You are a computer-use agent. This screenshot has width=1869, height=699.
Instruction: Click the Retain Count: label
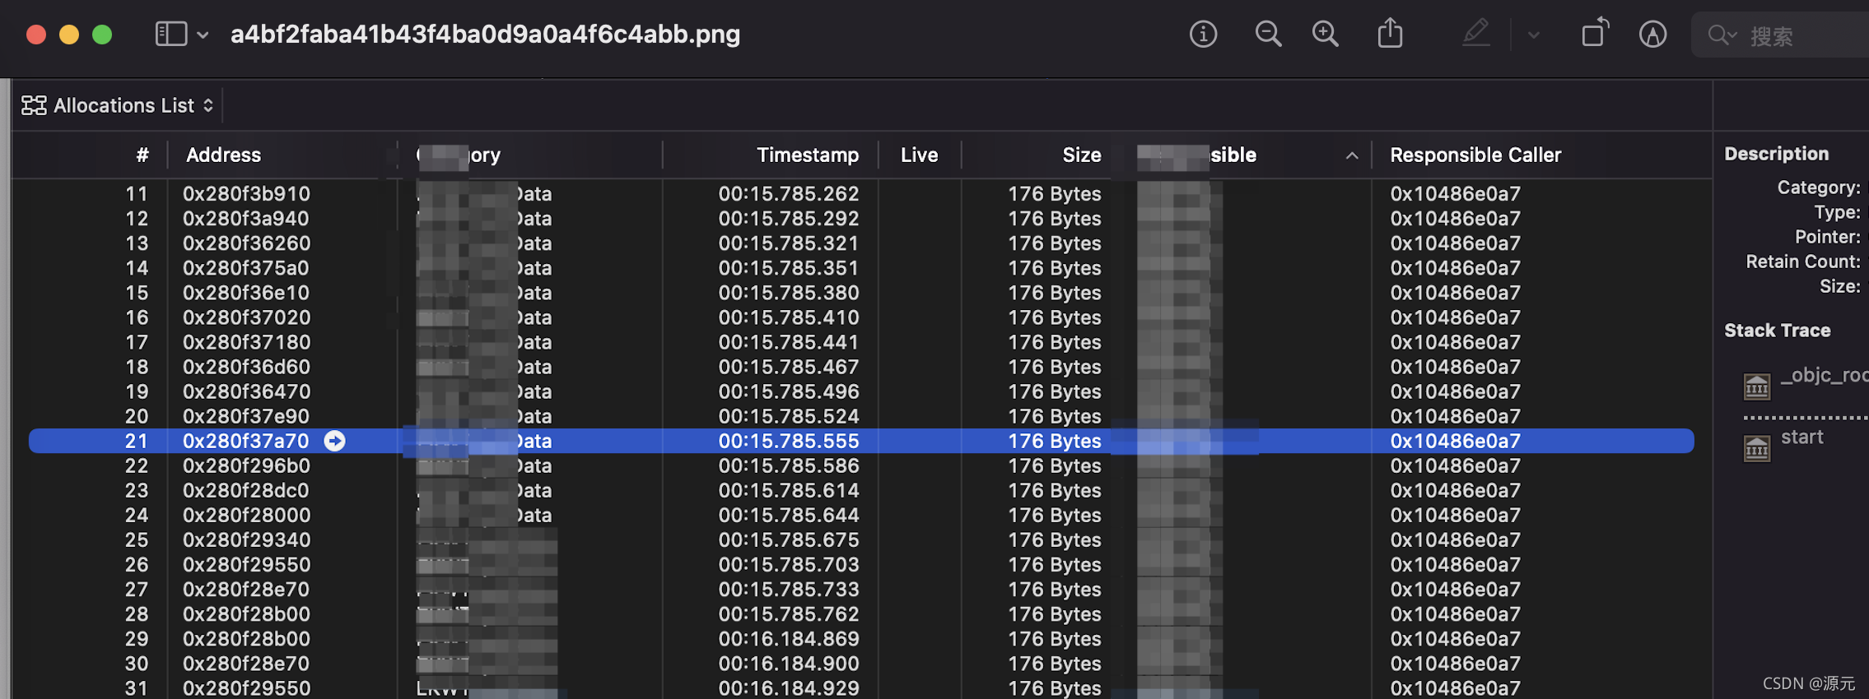point(1802,262)
